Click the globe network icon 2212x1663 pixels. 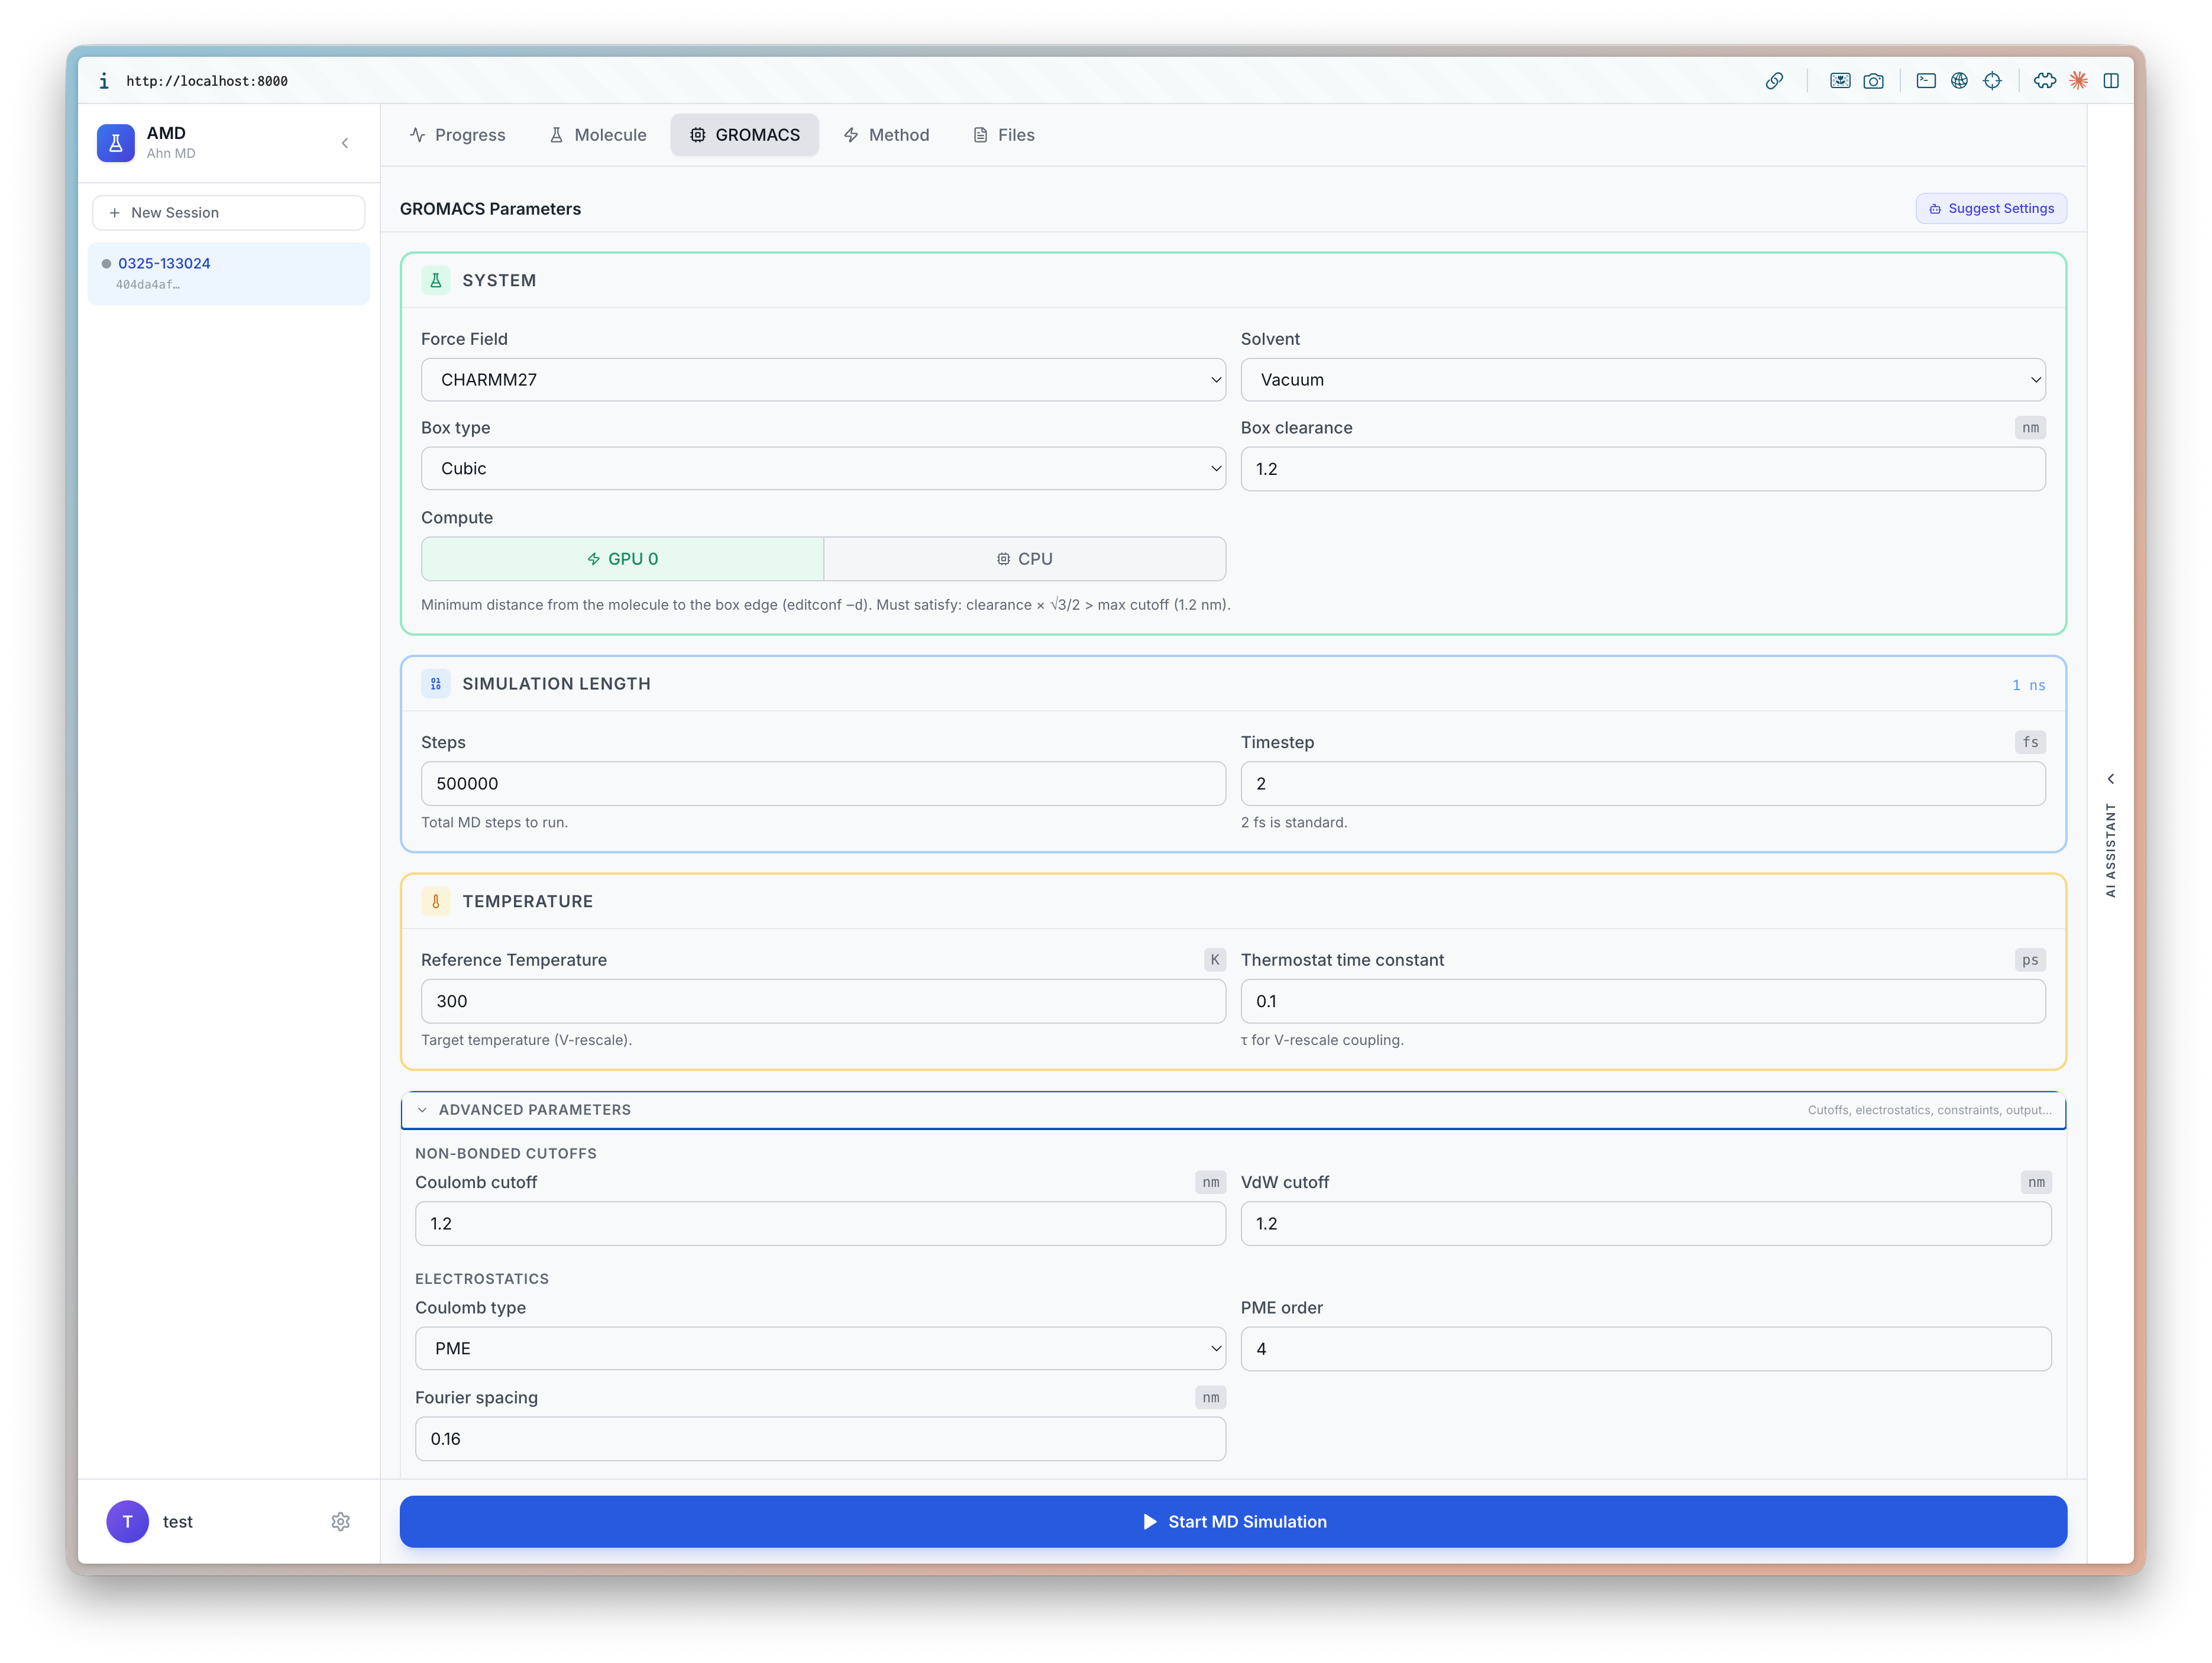click(x=1959, y=81)
